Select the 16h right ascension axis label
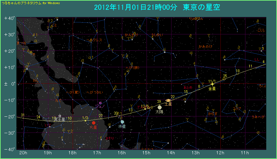 coord(122,153)
